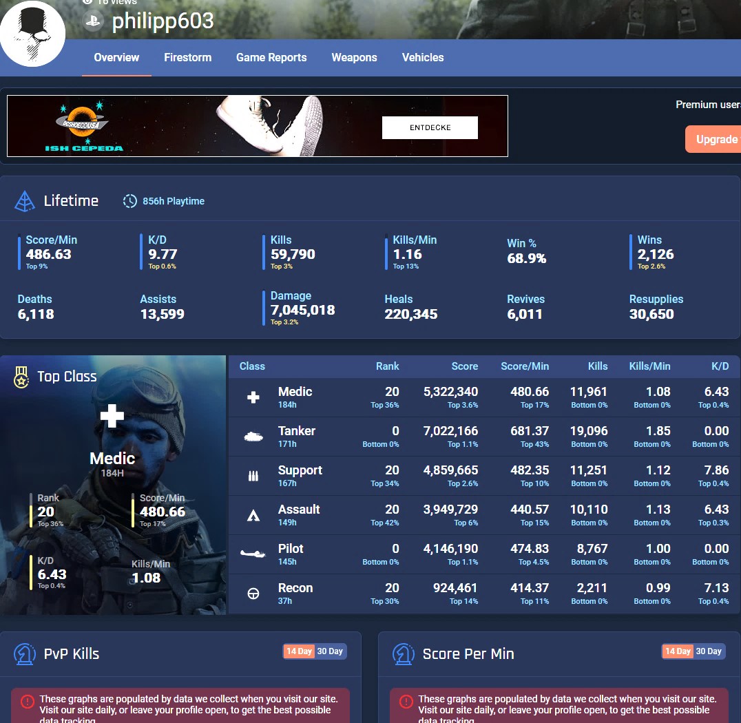Click the Tanker tank icon
The width and height of the screenshot is (741, 723).
click(x=253, y=437)
